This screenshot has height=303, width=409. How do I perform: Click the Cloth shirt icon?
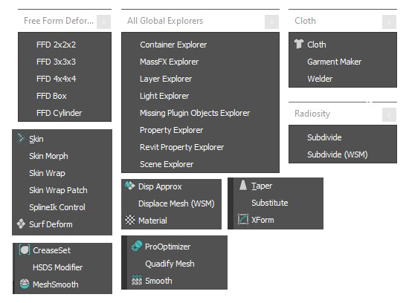coord(299,44)
